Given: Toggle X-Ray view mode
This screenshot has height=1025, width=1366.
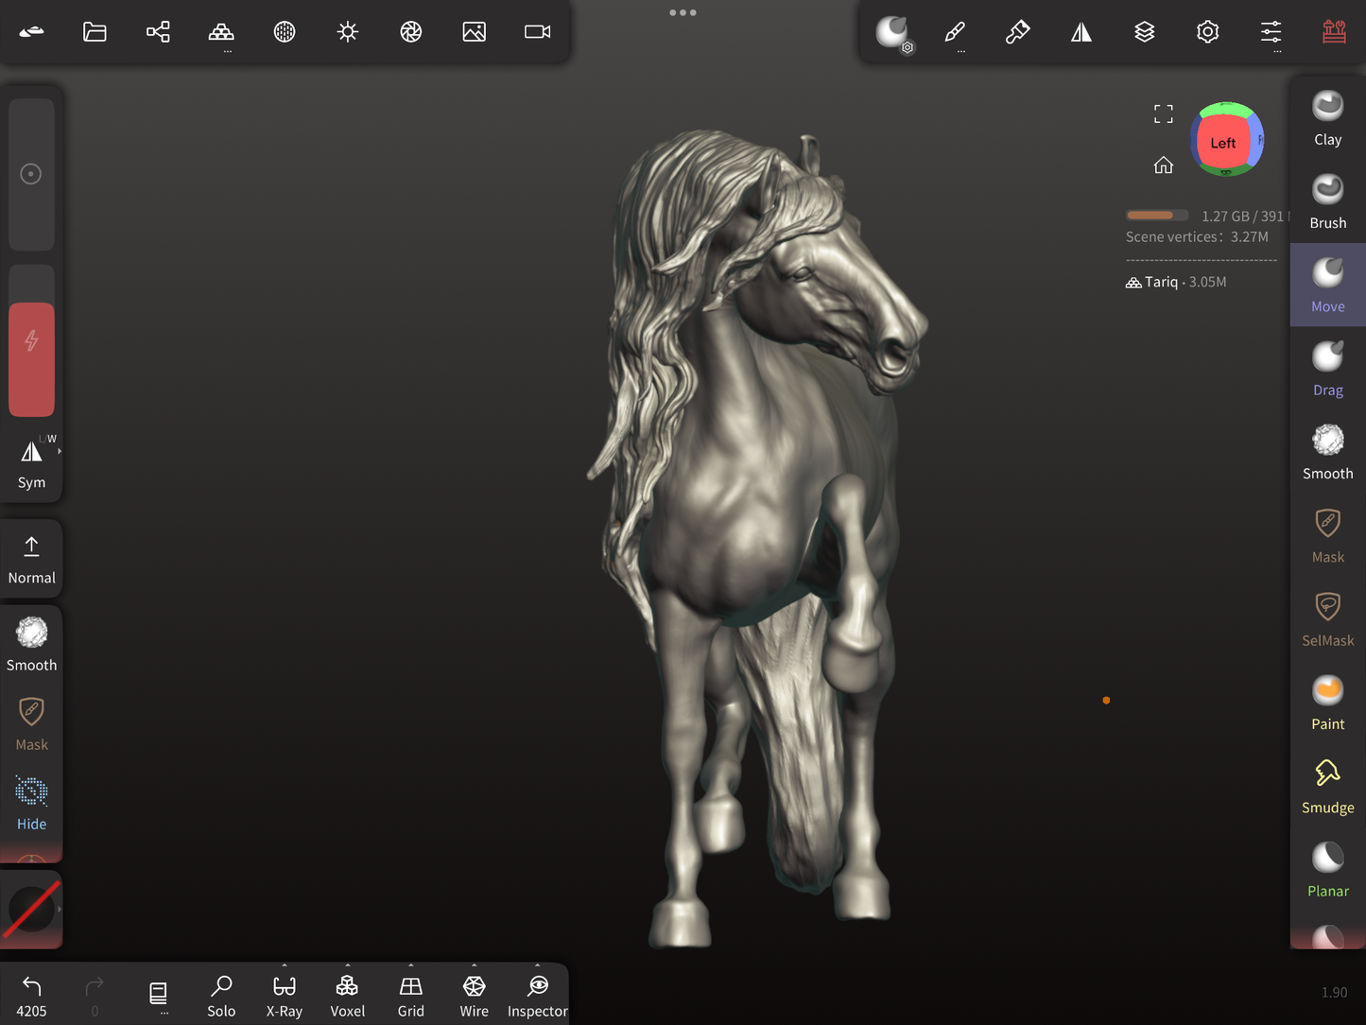Looking at the screenshot, I should point(284,996).
